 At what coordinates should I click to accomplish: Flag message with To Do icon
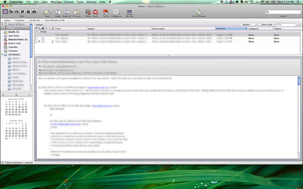(105, 12)
